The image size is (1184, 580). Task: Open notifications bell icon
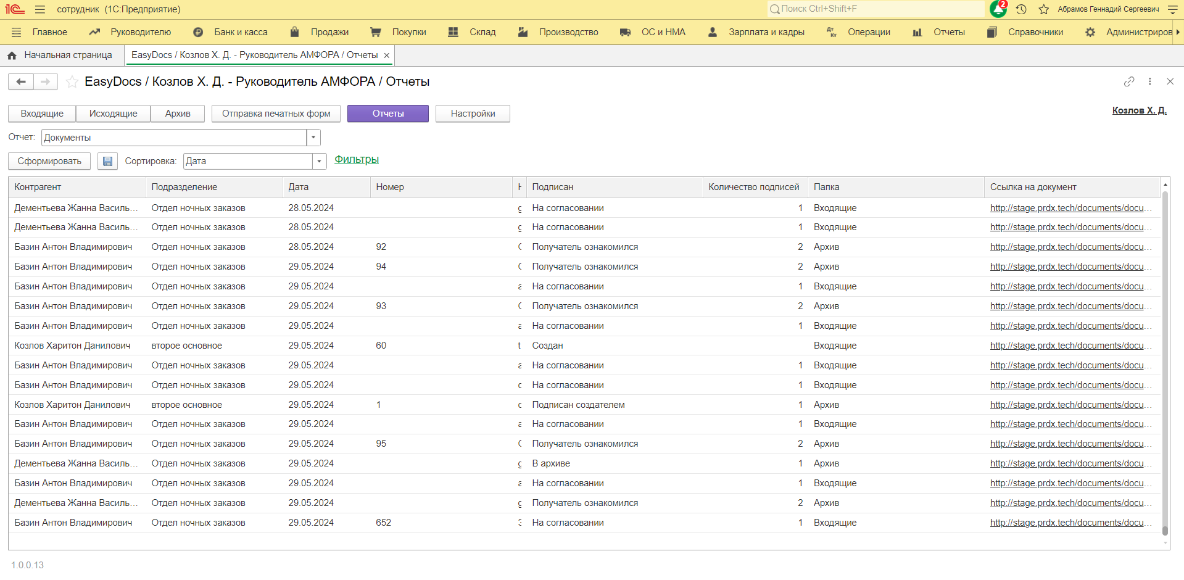[x=998, y=9]
